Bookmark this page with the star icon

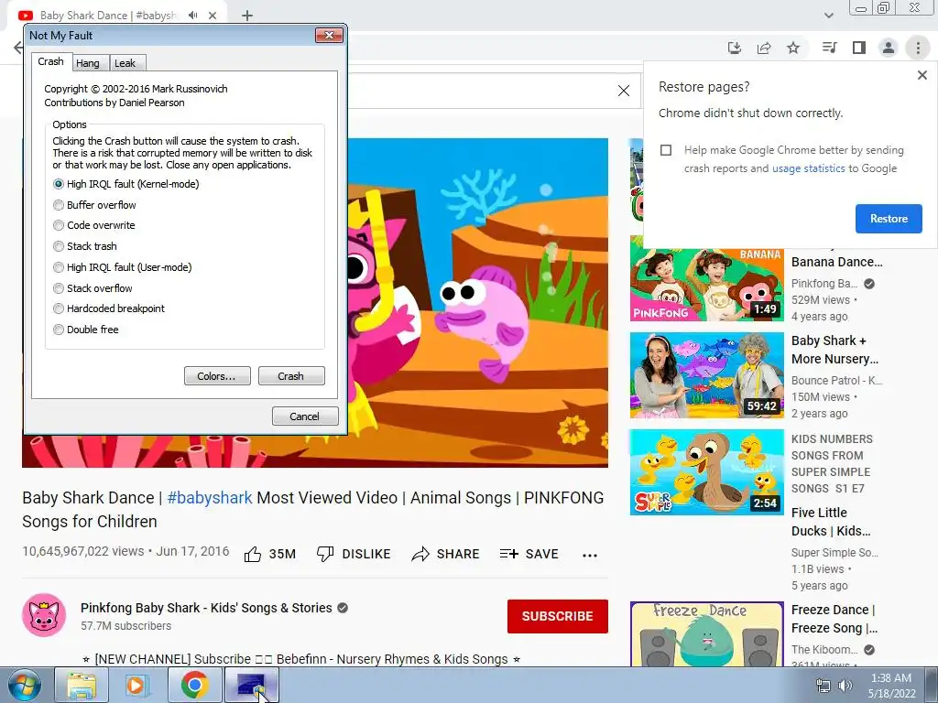tap(793, 48)
